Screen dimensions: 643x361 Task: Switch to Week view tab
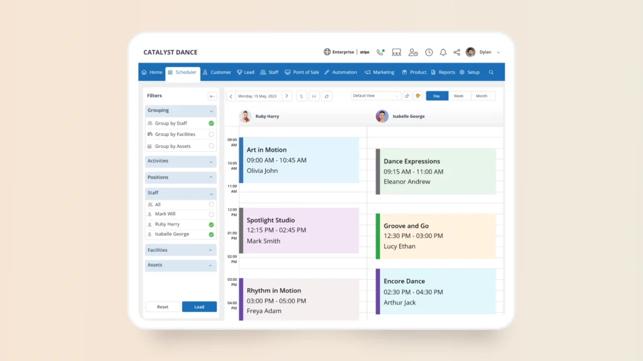click(458, 96)
